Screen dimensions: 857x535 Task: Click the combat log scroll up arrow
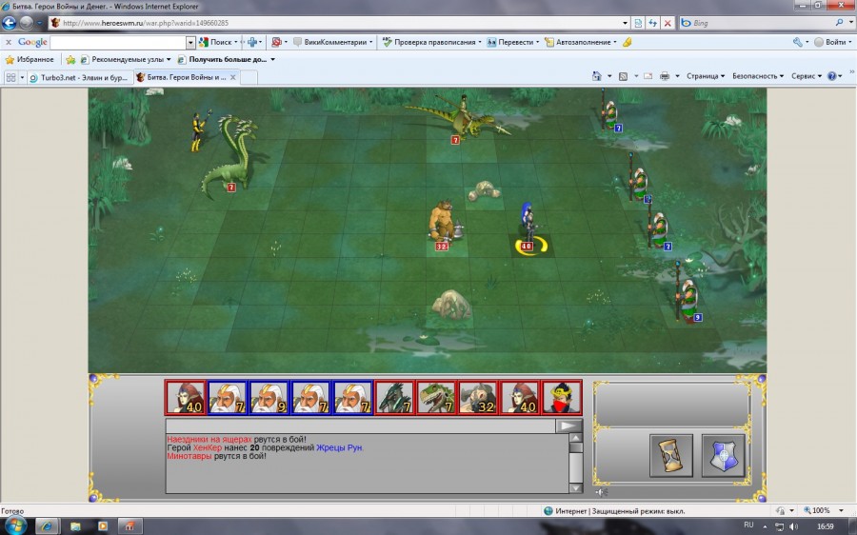575,438
